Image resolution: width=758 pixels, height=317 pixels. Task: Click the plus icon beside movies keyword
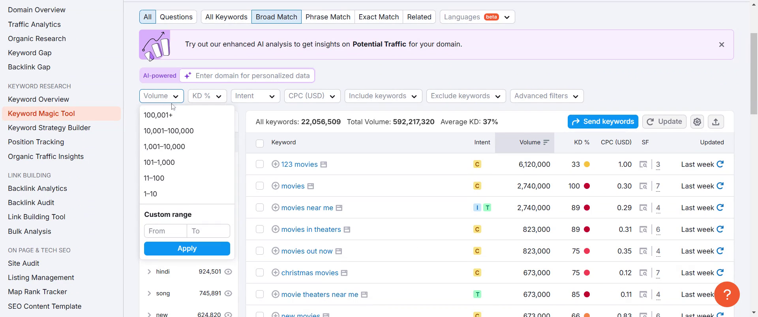pos(276,186)
